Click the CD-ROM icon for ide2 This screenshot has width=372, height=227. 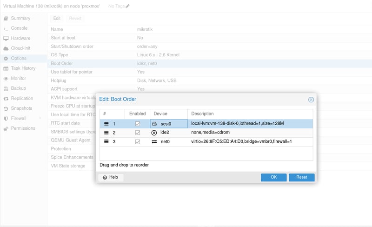coord(154,133)
